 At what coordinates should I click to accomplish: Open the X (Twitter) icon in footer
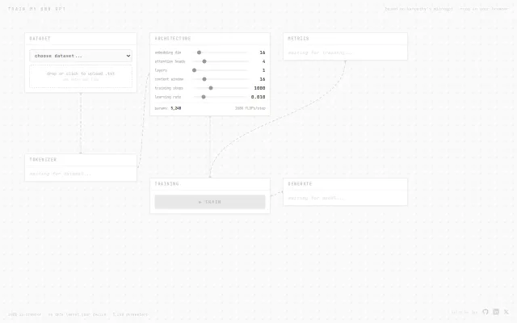click(506, 312)
